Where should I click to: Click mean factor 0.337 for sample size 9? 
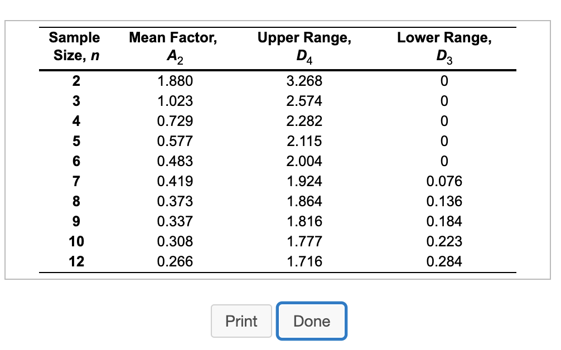174,221
